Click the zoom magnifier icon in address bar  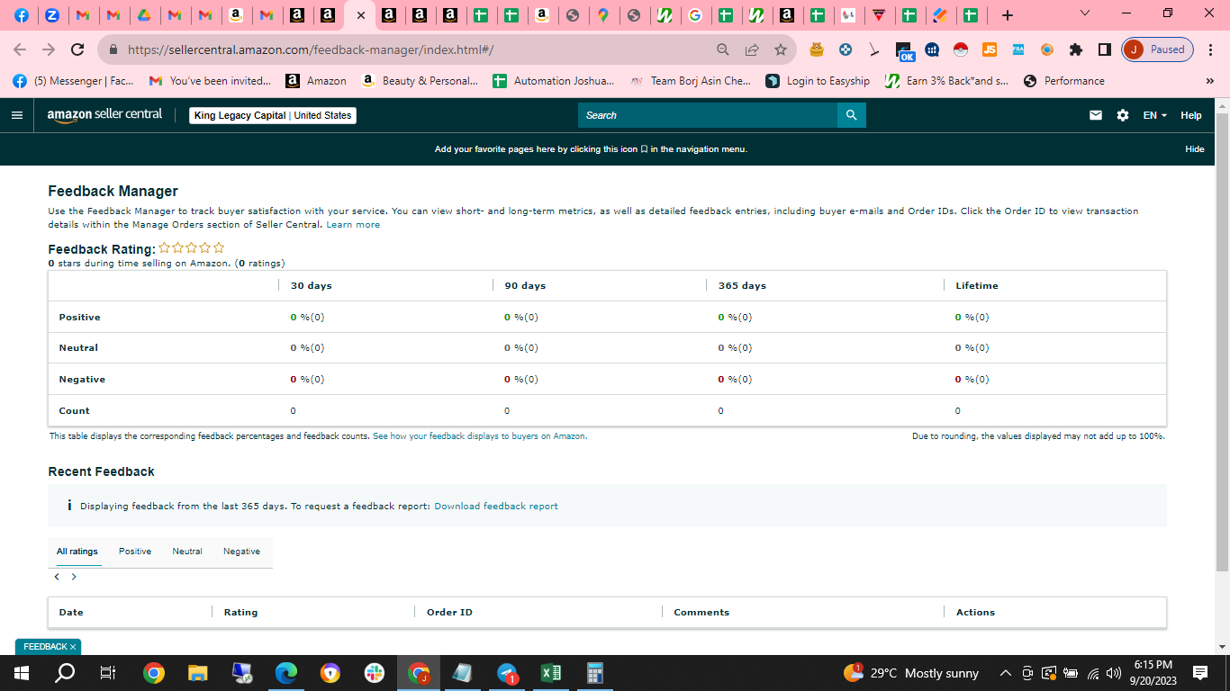[x=723, y=49]
